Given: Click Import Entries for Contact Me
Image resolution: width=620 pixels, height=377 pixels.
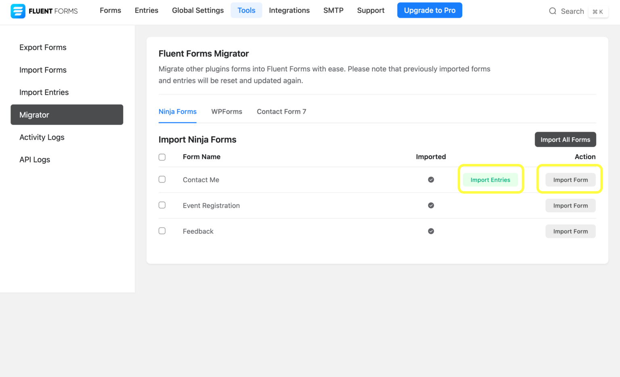Looking at the screenshot, I should point(490,179).
